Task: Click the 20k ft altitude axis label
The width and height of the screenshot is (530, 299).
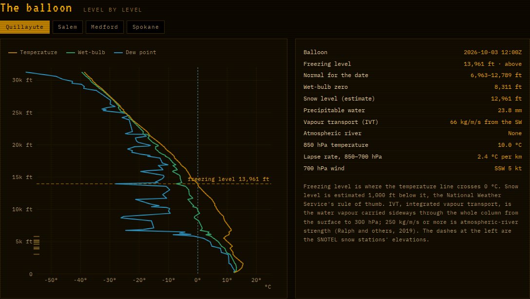Action: 22,145
